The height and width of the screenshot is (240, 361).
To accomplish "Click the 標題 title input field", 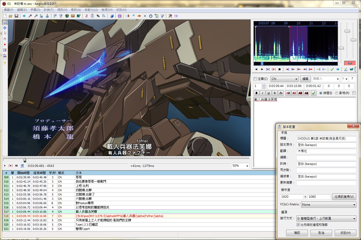I will 326,138.
